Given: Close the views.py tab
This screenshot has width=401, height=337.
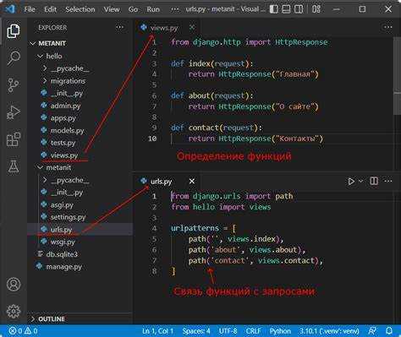Looking at the screenshot, I should click(192, 27).
